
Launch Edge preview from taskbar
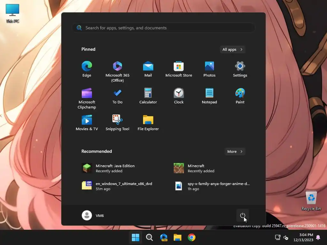coord(164,237)
